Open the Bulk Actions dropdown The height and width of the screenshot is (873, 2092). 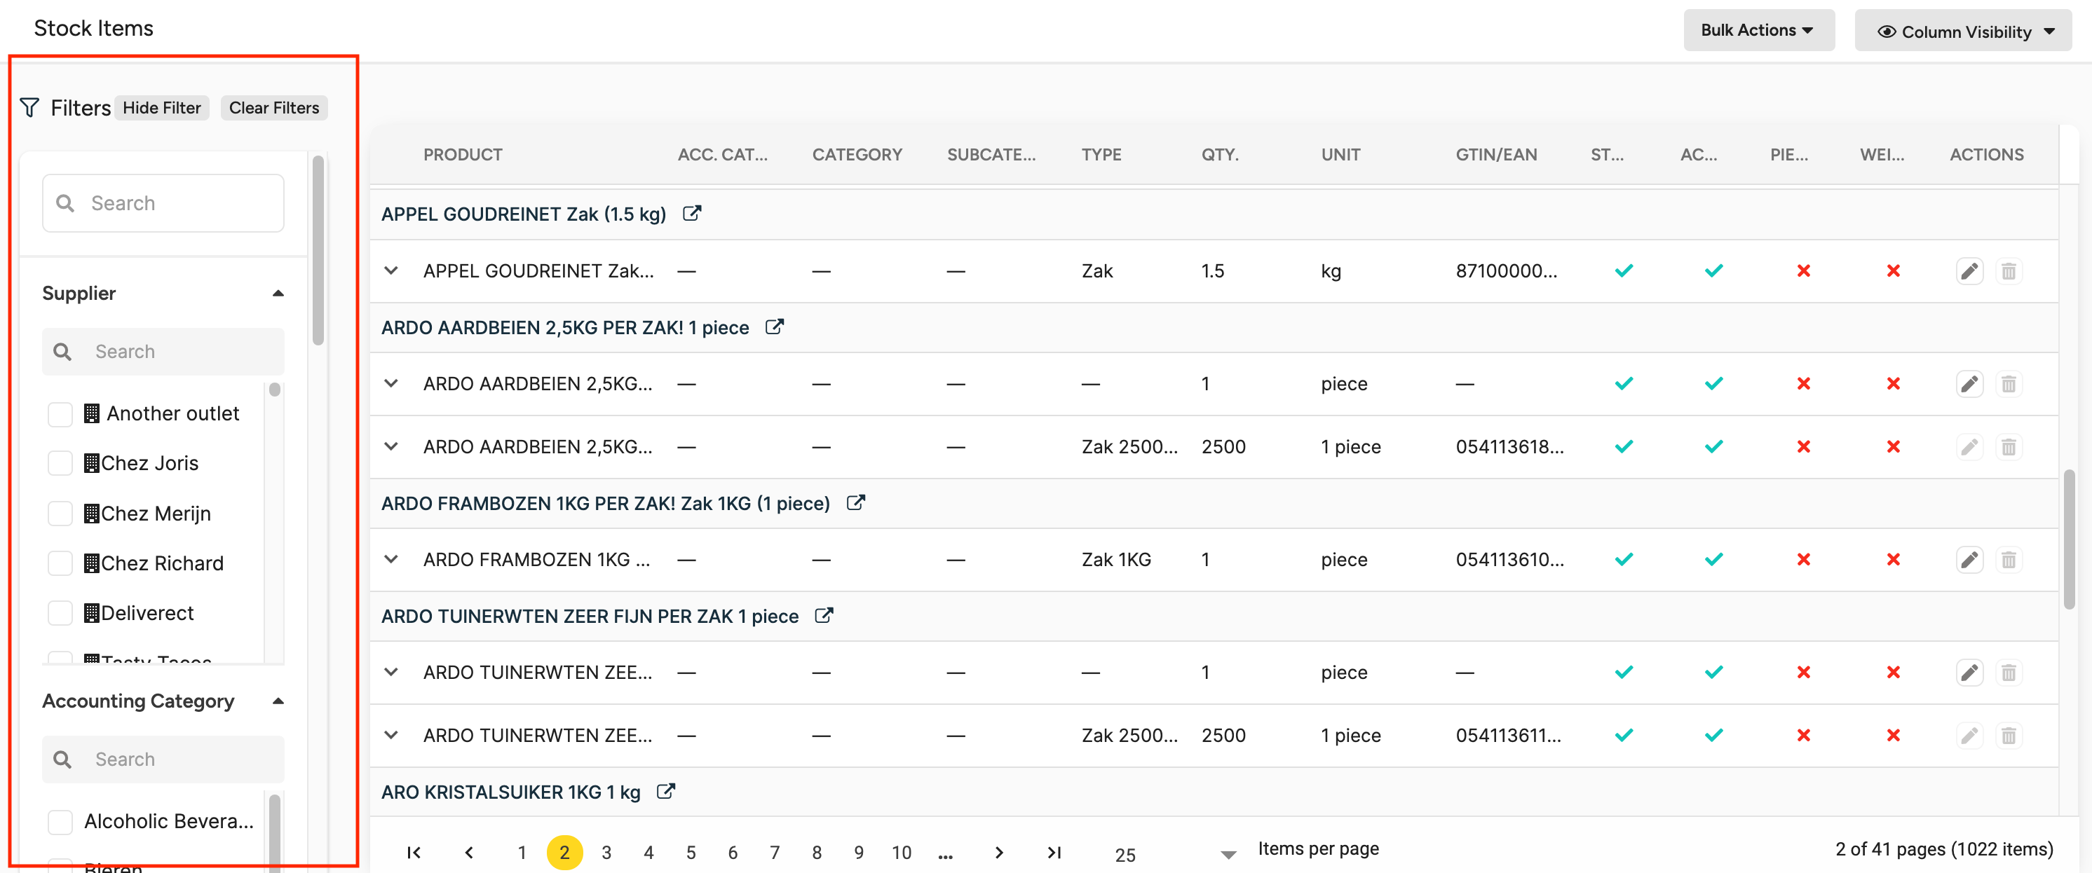click(1758, 31)
